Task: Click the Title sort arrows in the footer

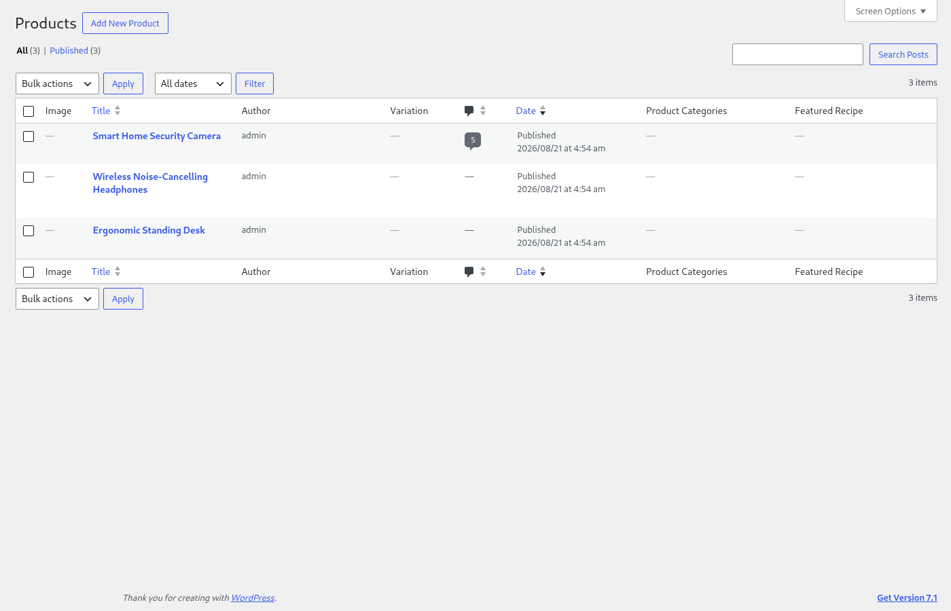Action: tap(118, 272)
